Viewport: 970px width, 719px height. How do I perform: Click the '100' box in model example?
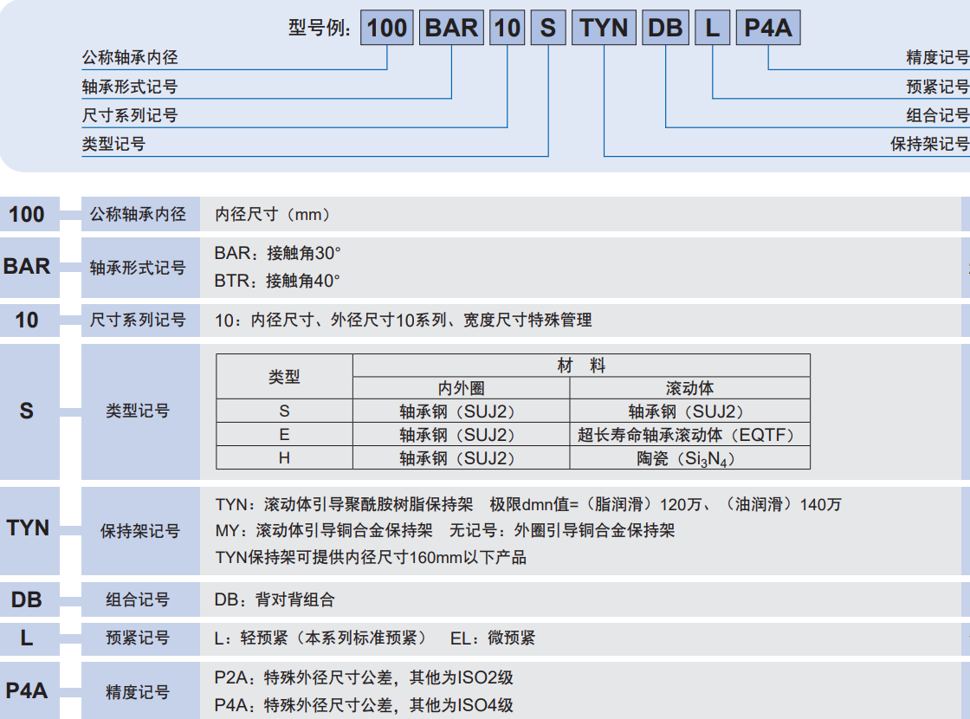pyautogui.click(x=387, y=28)
